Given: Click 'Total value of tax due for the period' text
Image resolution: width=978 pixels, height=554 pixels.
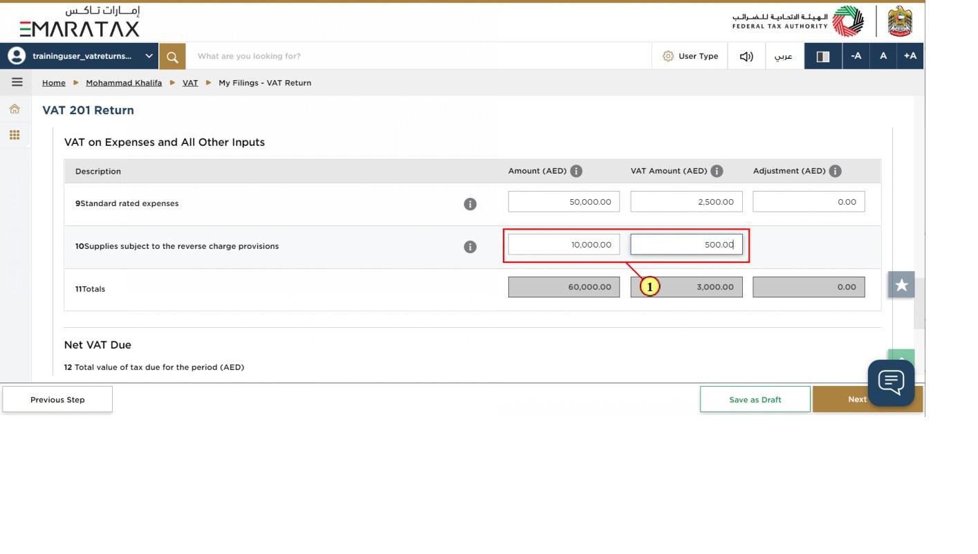Looking at the screenshot, I should point(159,367).
